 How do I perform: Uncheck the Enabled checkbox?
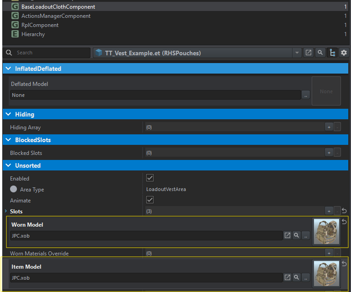150,178
